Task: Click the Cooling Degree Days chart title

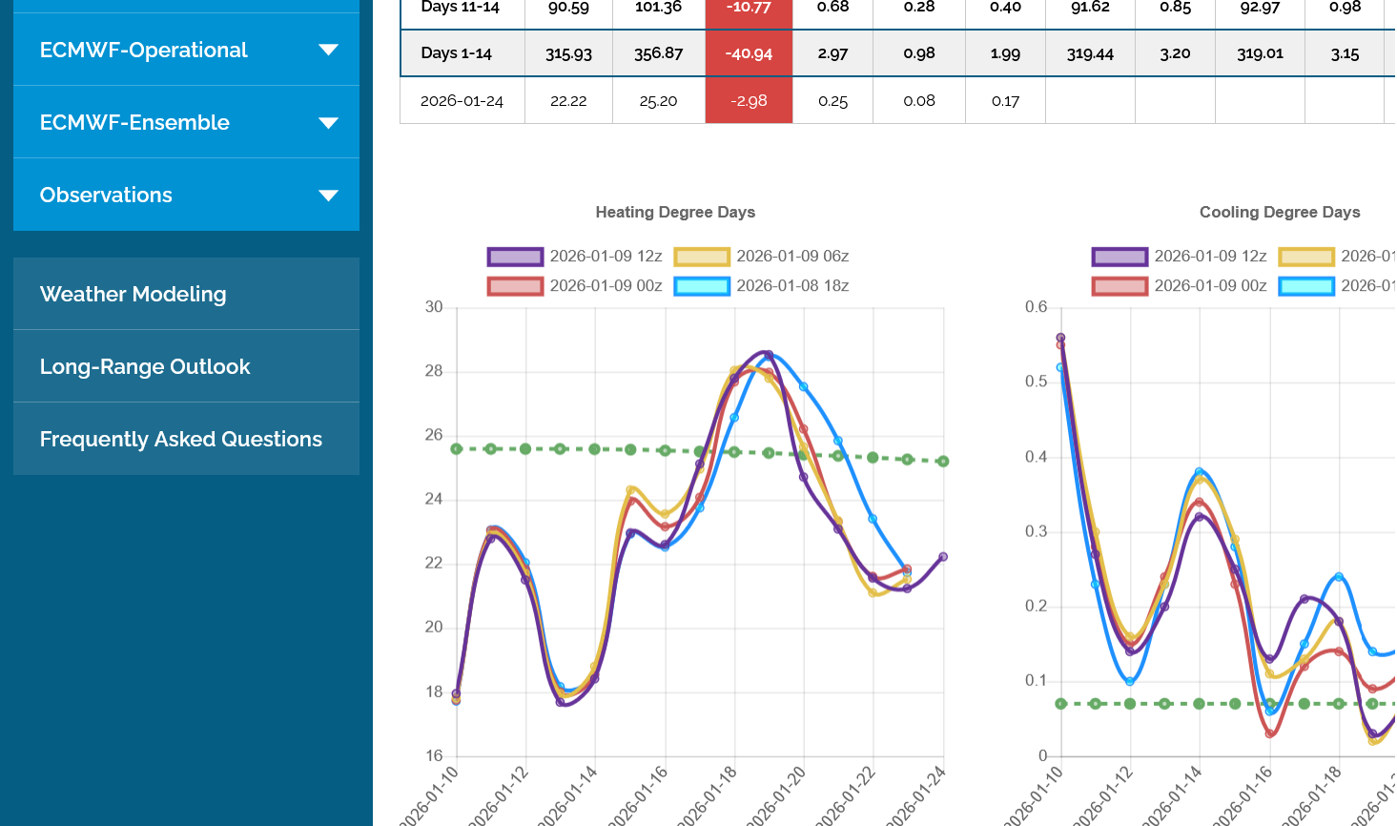Action: [1280, 212]
